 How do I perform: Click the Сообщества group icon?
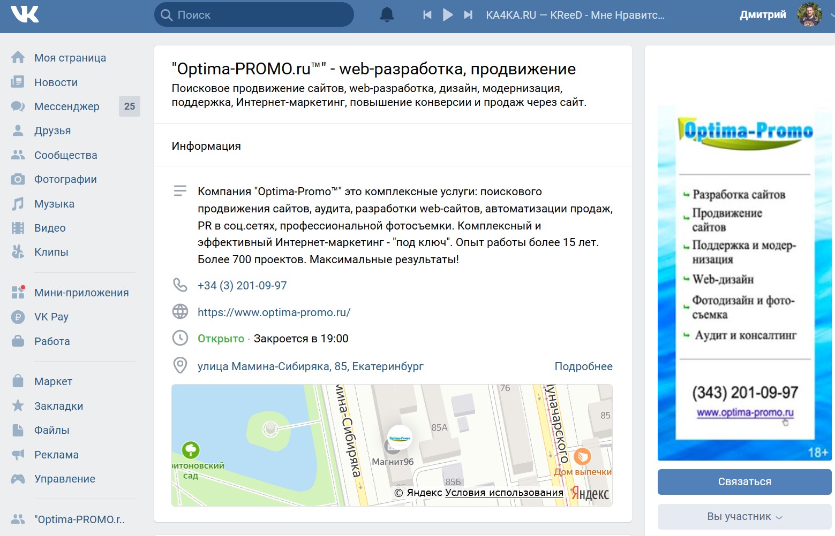click(x=18, y=155)
